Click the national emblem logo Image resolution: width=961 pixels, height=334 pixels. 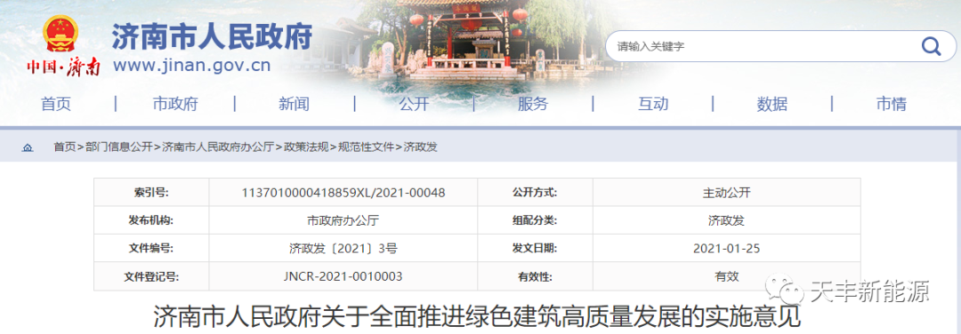click(x=61, y=35)
